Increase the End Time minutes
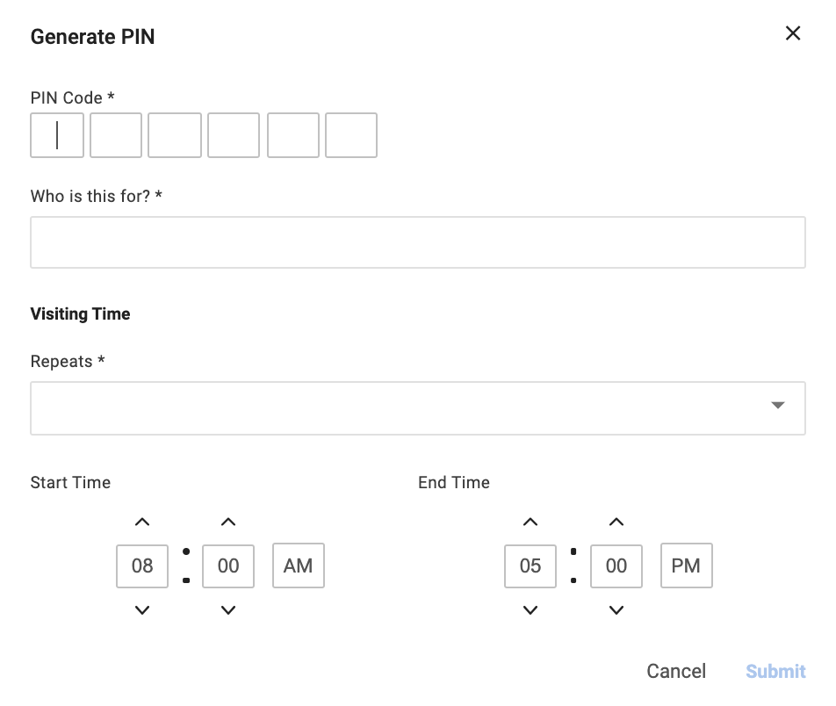This screenshot has width=836, height=706. tap(616, 522)
